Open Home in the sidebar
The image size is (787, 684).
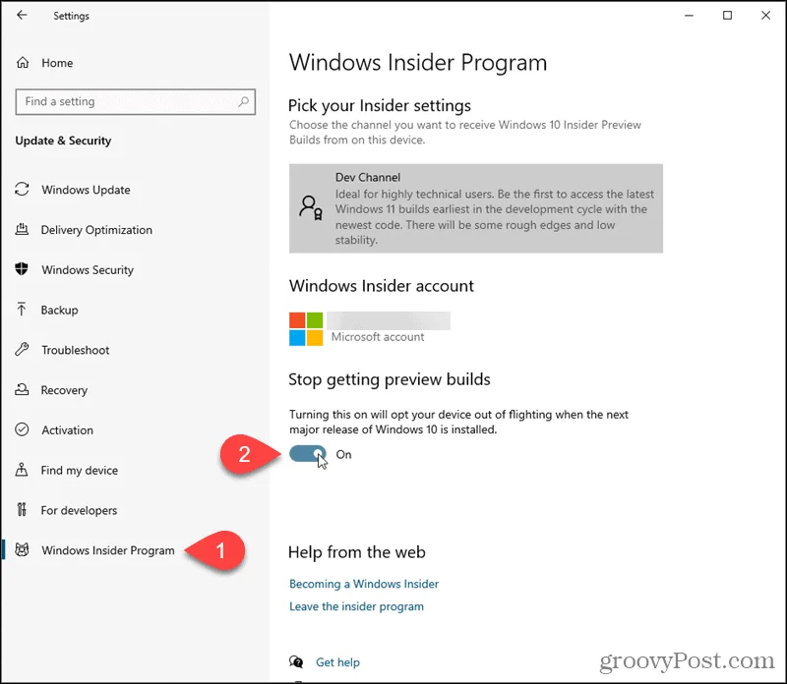(57, 63)
